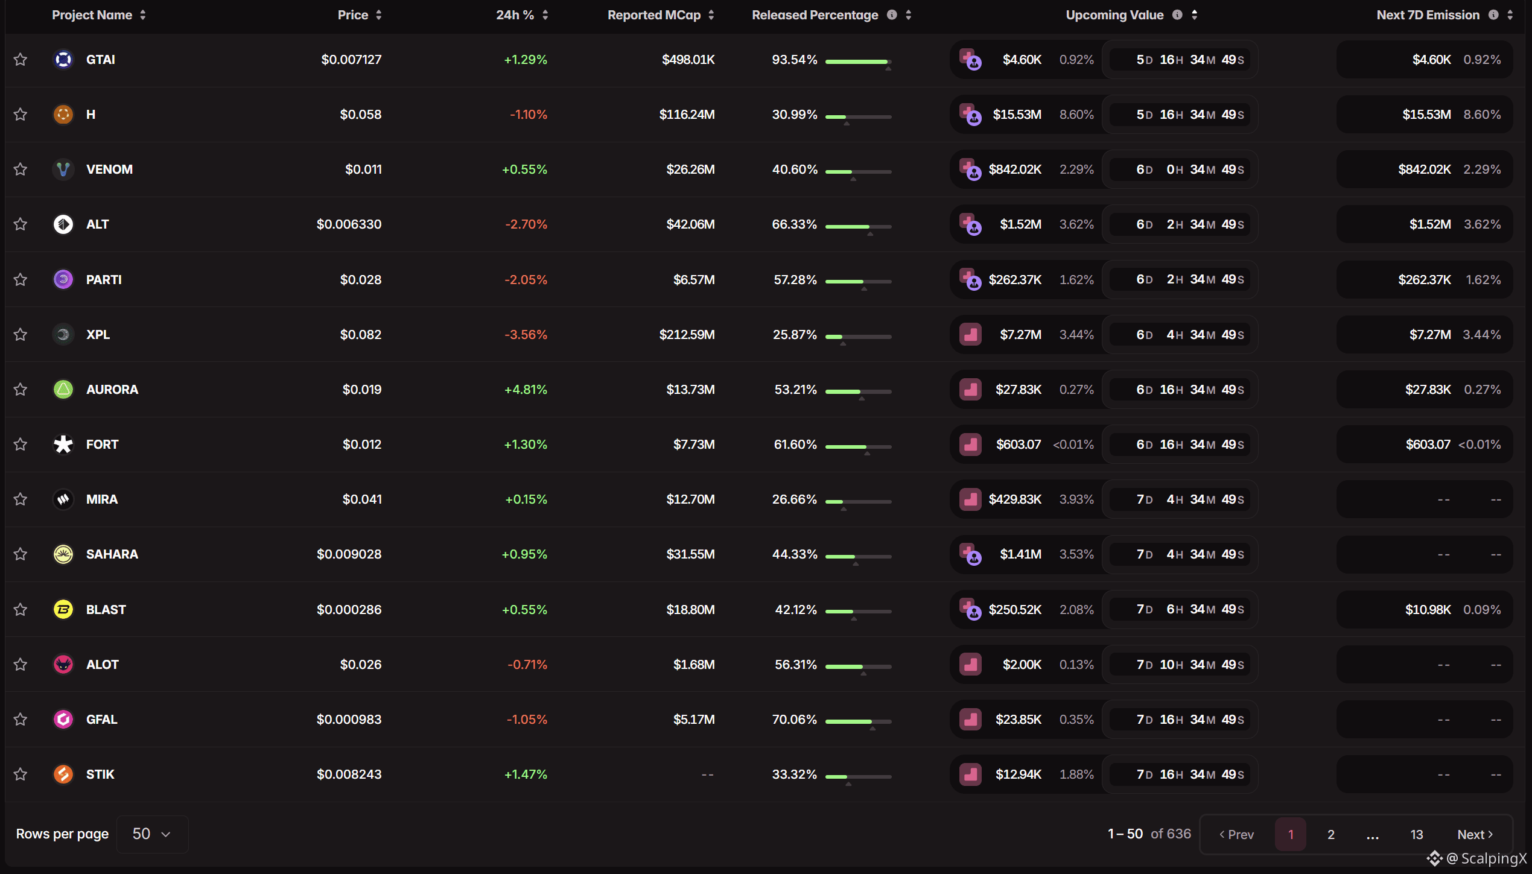Click MIRA upcoming unlock allocation icon
This screenshot has height=874, width=1532.
970,499
